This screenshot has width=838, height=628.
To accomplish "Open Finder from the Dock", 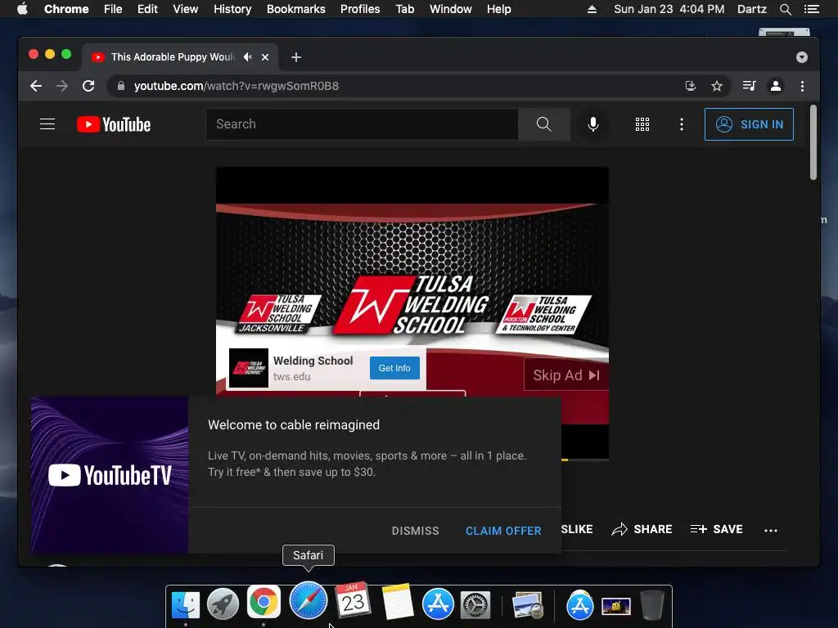I will click(x=186, y=605).
